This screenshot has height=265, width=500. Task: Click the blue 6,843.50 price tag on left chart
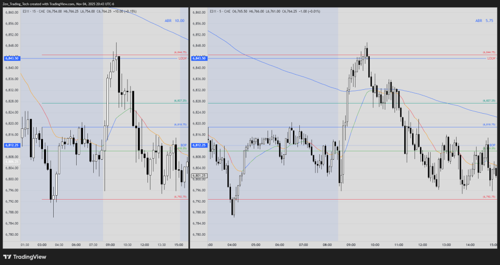coord(11,59)
